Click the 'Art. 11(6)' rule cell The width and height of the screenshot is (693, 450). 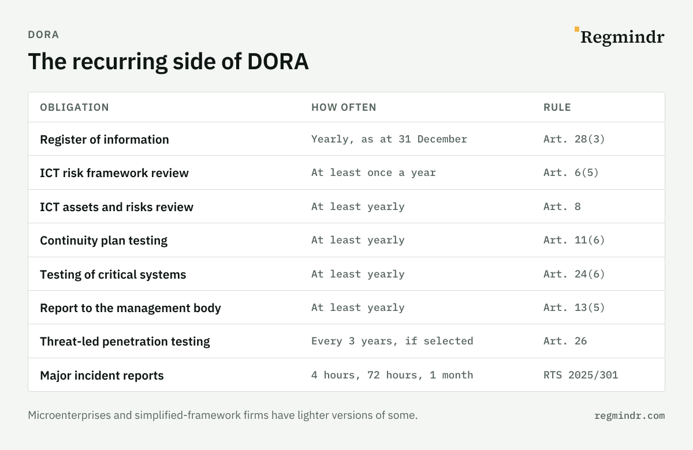pos(574,240)
